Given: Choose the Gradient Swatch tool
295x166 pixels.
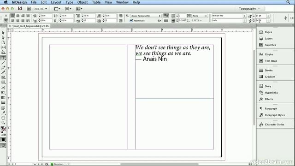Looking at the screenshot, I should [3, 97].
